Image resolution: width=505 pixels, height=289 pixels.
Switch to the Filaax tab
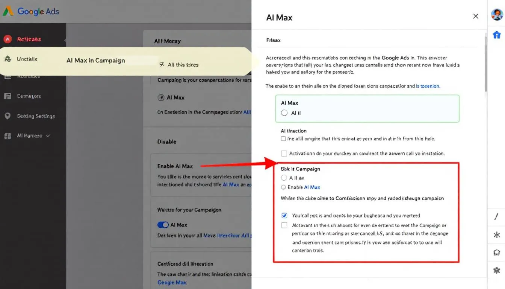[x=273, y=40]
